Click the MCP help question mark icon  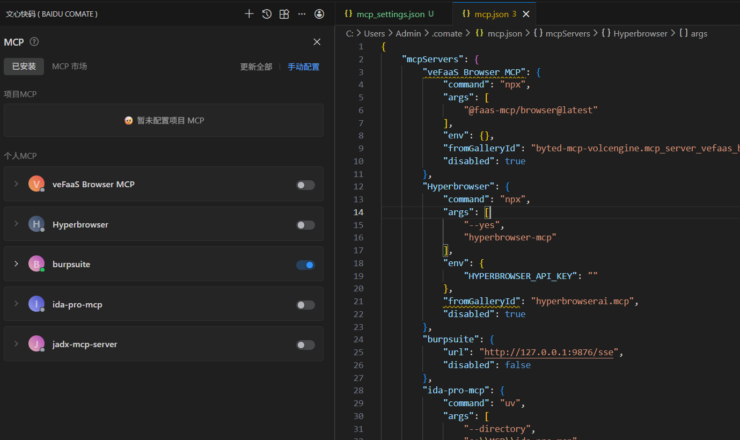tap(34, 42)
